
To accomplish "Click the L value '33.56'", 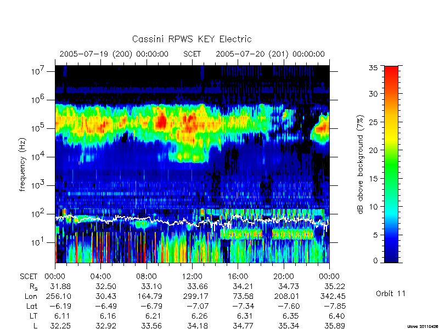I will pyautogui.click(x=152, y=326).
